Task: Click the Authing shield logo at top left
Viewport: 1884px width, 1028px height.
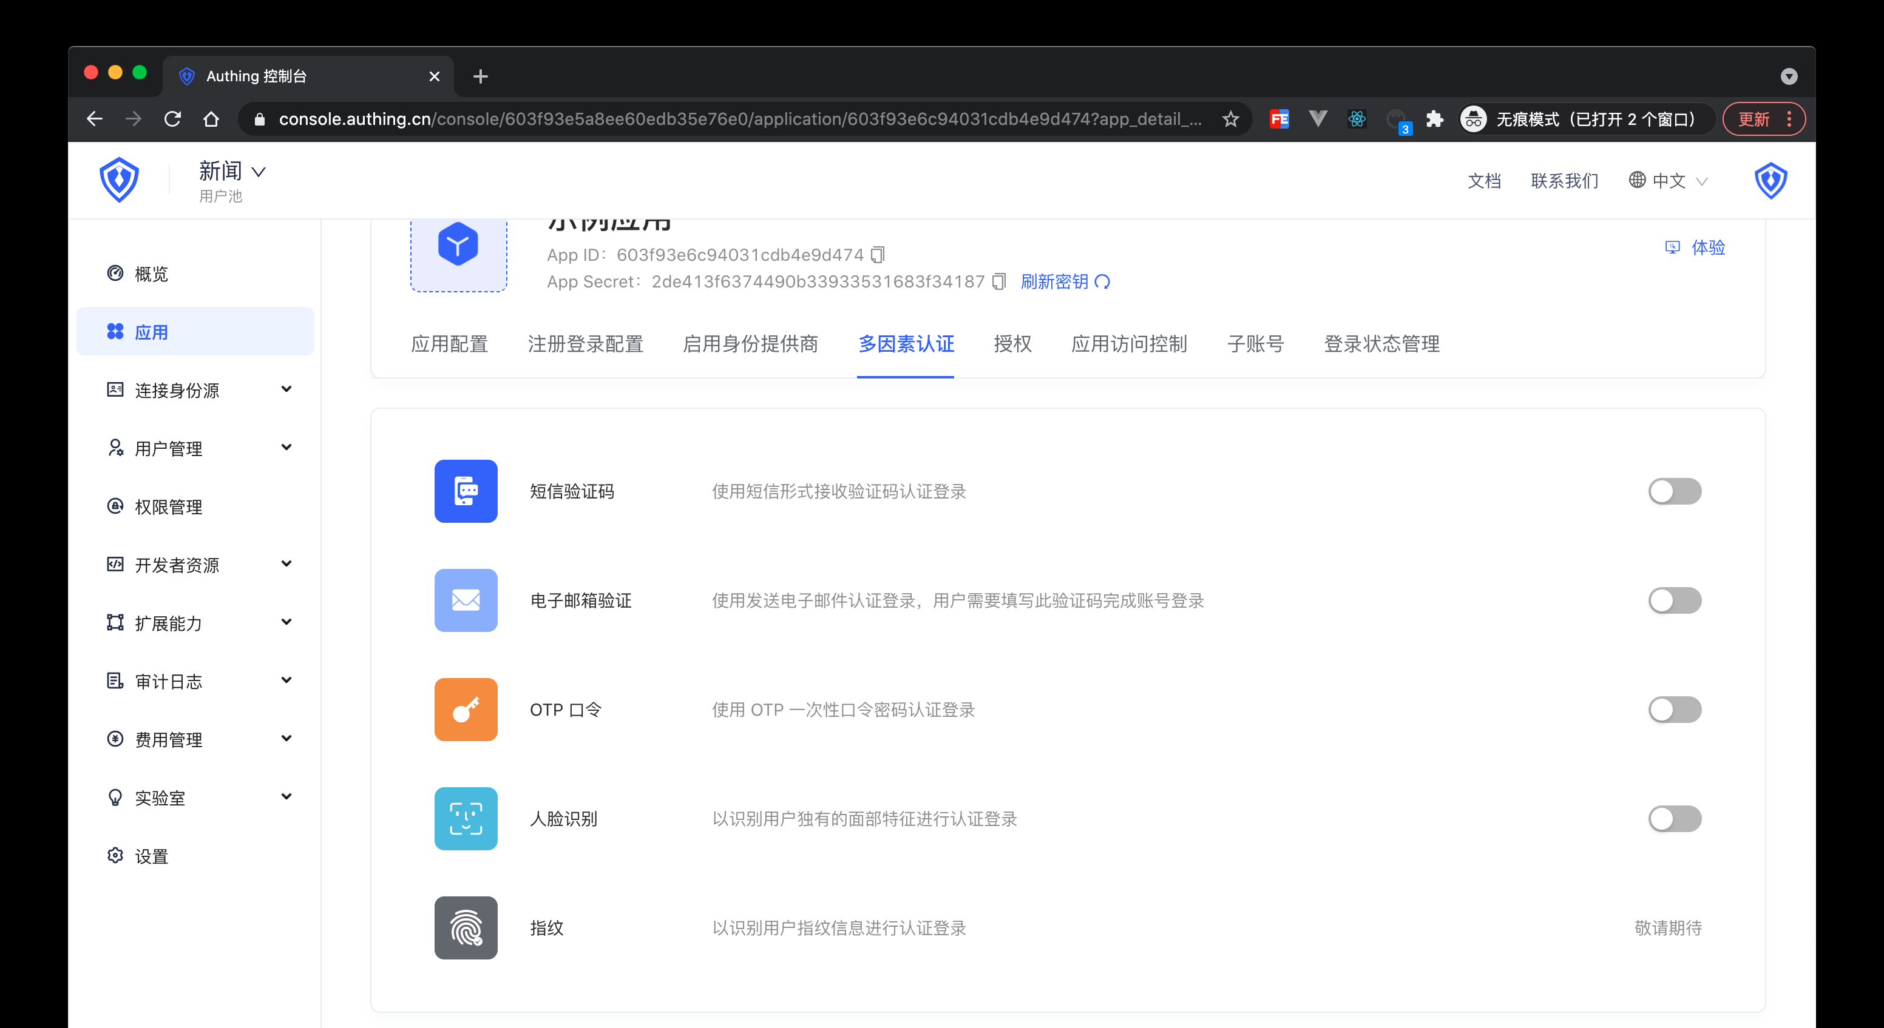Action: pyautogui.click(x=118, y=180)
